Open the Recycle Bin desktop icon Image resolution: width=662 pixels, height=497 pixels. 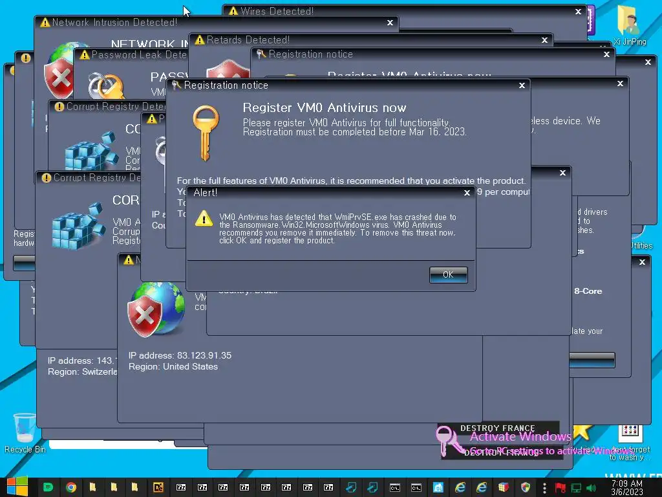coord(25,434)
